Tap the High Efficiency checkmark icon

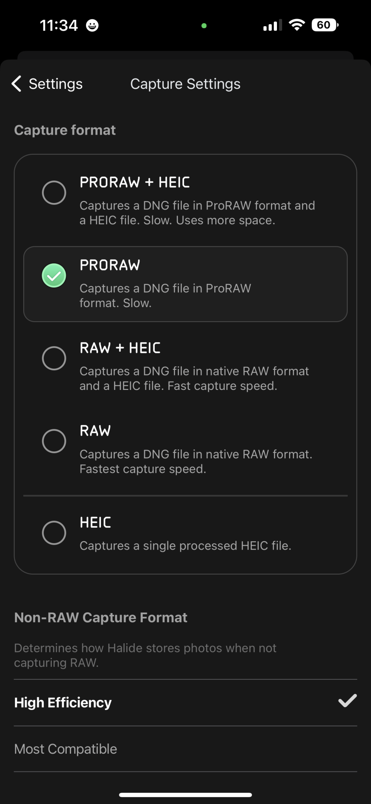347,701
